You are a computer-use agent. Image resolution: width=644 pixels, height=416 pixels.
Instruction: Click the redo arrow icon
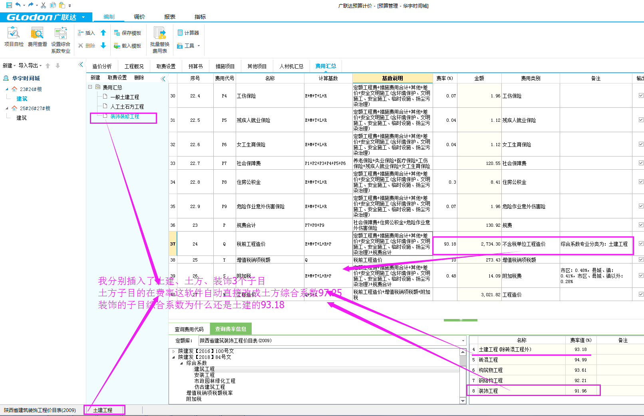point(31,5)
